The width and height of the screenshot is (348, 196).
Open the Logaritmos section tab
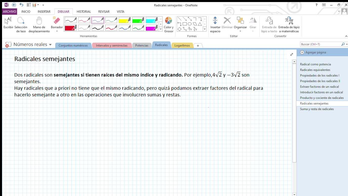(x=182, y=45)
